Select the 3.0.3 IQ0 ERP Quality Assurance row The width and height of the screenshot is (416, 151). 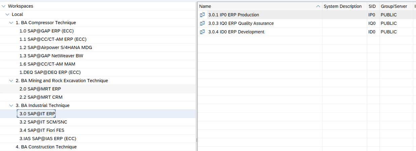pos(241,23)
